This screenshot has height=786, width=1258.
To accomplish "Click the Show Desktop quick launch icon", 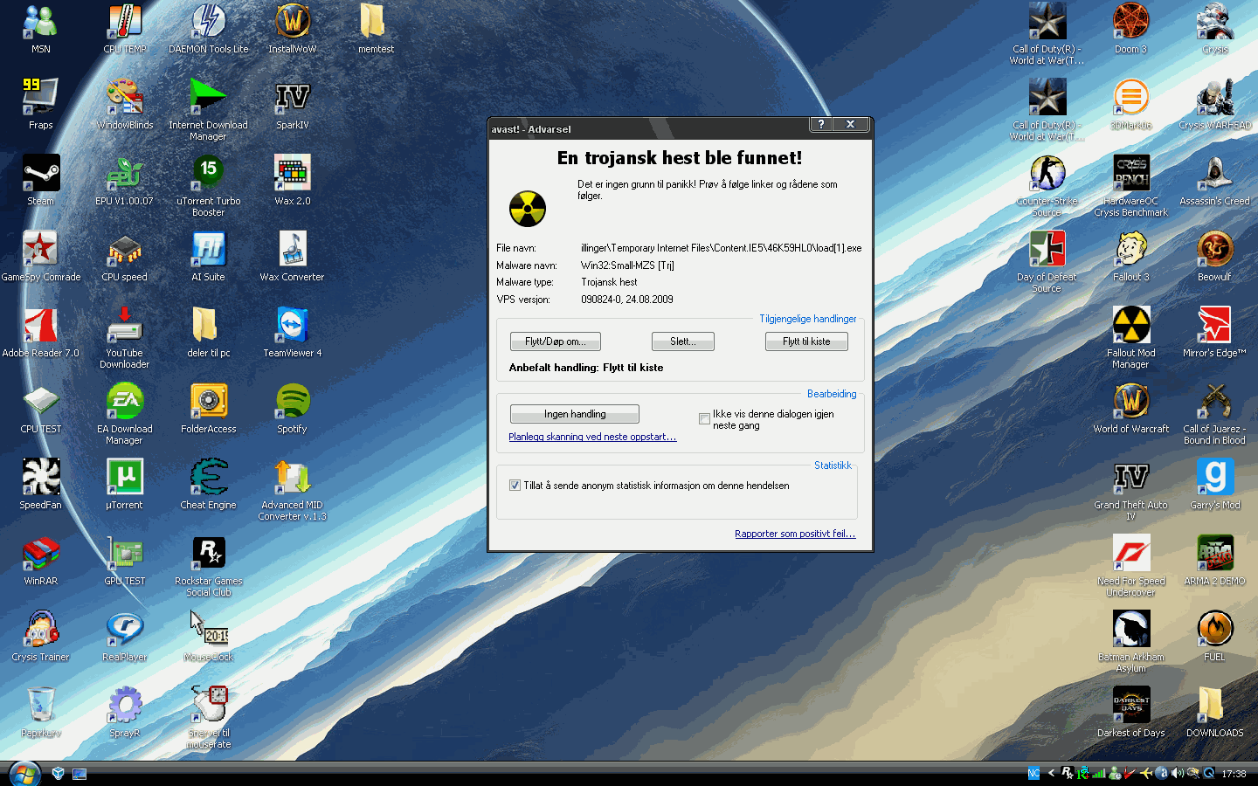I will [x=79, y=774].
